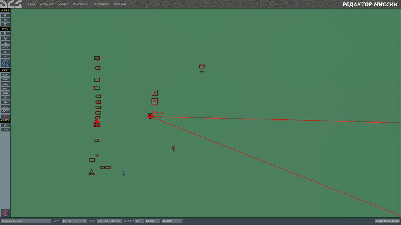Click the isolated red rectangle unit at upper right
Viewport: 401px width, 225px height.
tap(202, 66)
